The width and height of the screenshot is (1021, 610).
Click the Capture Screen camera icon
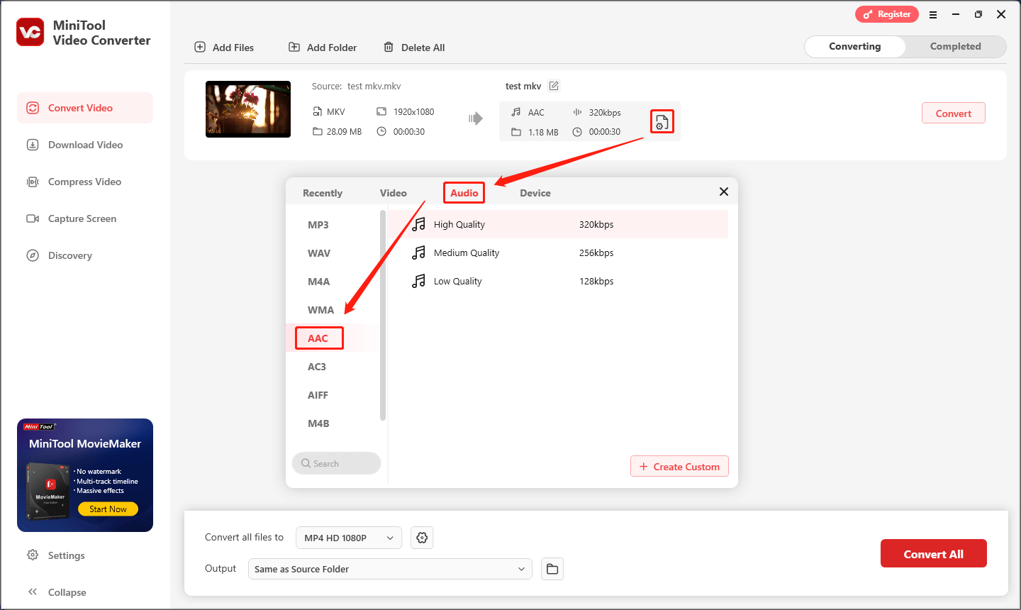(x=33, y=218)
